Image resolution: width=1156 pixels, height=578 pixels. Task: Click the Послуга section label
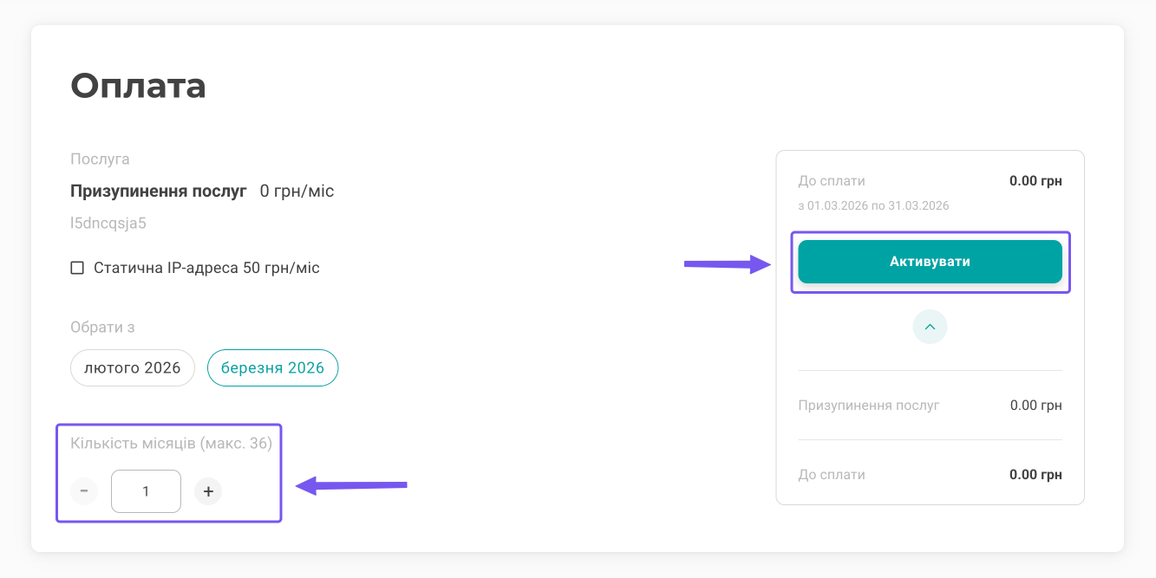(x=100, y=159)
